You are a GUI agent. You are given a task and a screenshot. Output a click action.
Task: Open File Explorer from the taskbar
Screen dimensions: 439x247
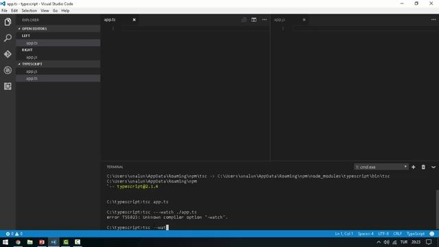click(x=30, y=242)
